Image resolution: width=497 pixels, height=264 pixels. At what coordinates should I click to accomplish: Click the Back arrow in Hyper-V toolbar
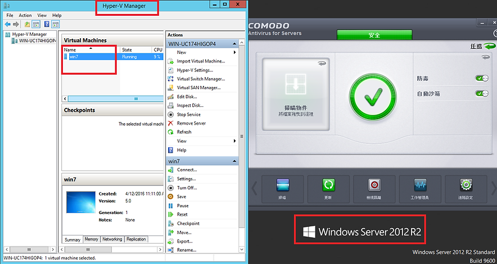coord(7,24)
